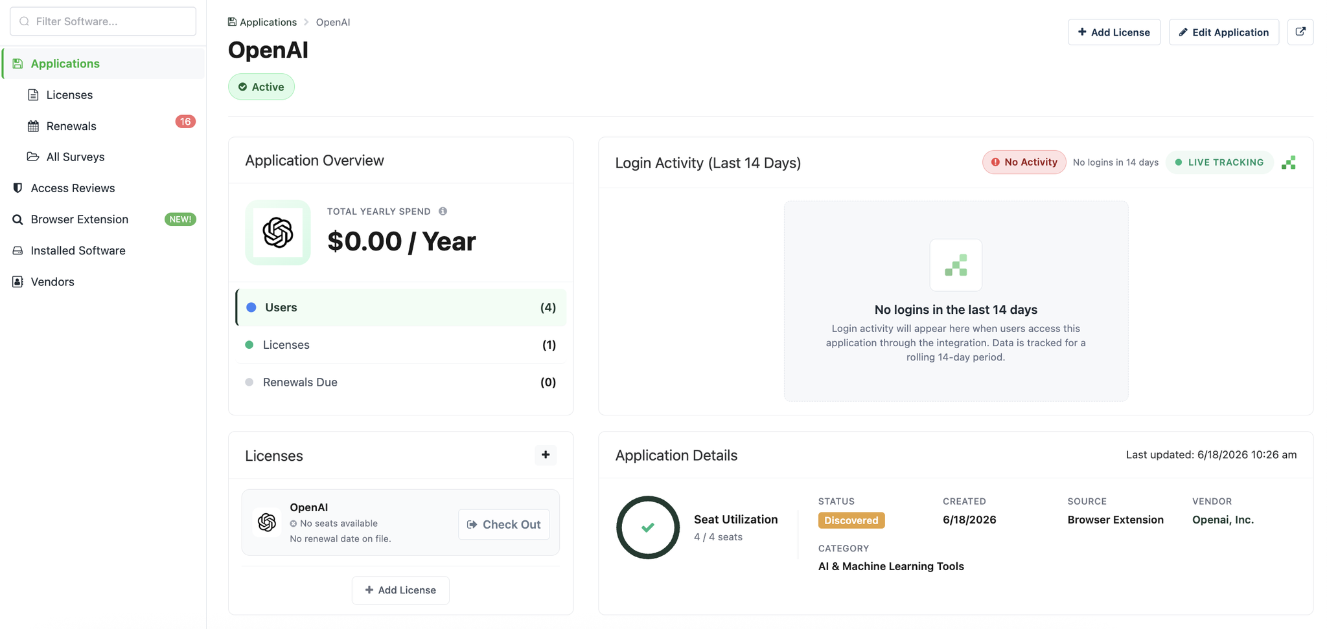
Task: Click the Renewals calendar icon
Action: (x=33, y=126)
